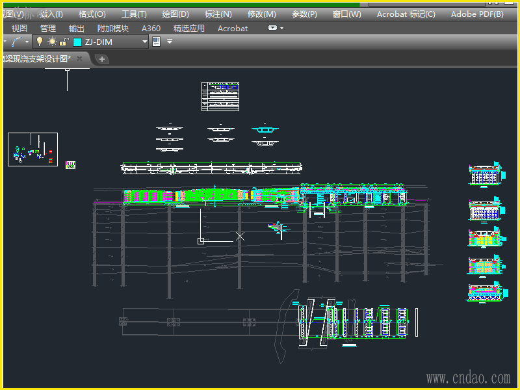Expand the quick access toolbar customize arrow

170,42
